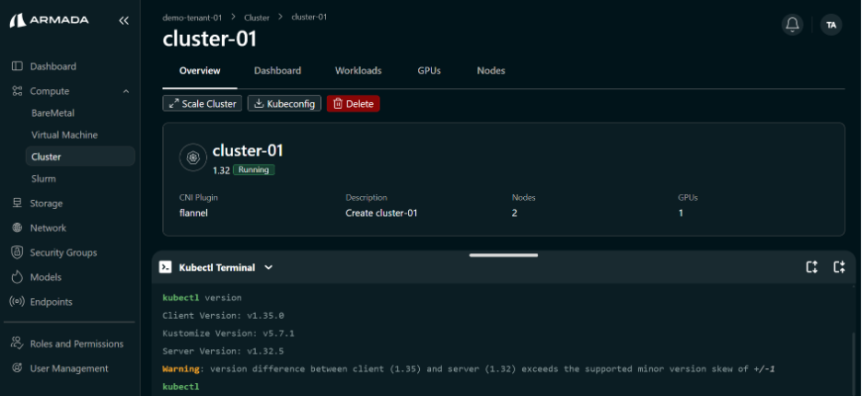The width and height of the screenshot is (862, 396).
Task: Click the Scale Cluster button
Action: tap(203, 103)
